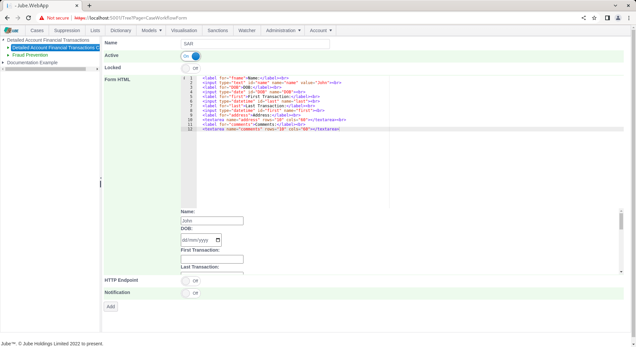Screen dimensions: 636x347
Task: Open the Sanctions menu
Action: click(218, 30)
